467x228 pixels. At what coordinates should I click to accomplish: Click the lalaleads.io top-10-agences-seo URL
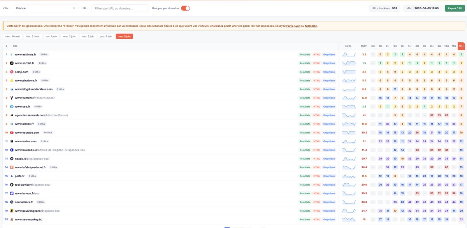pyautogui.click(x=50, y=150)
